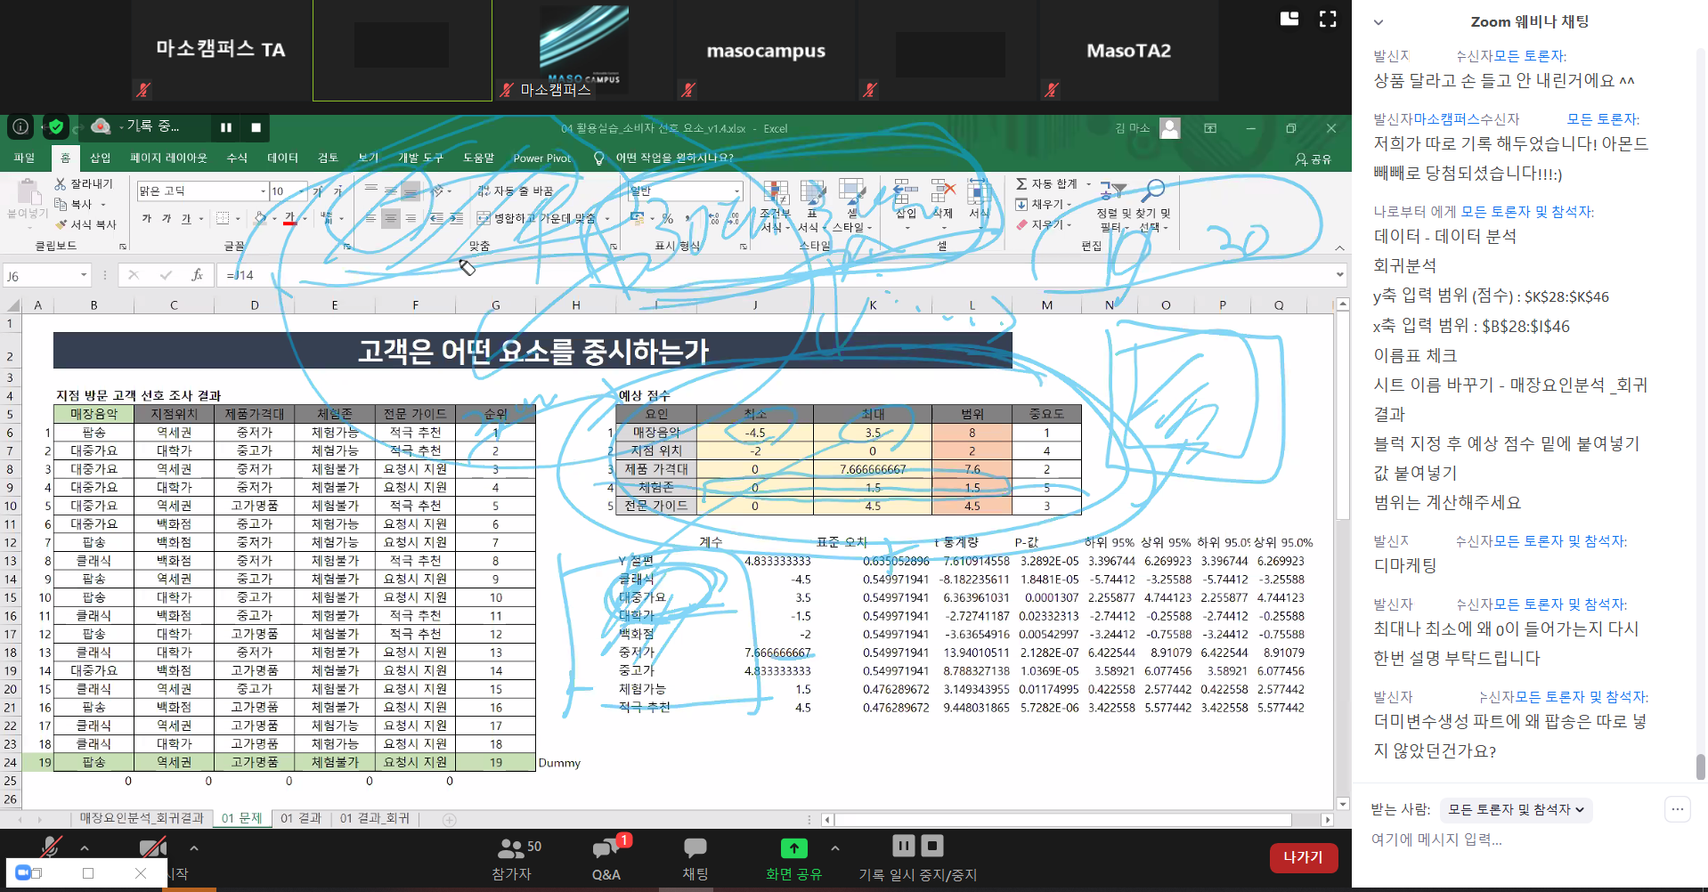Screen dimensions: 1708x892
Task: Open the chat recipient dropdown
Action: (1516, 809)
